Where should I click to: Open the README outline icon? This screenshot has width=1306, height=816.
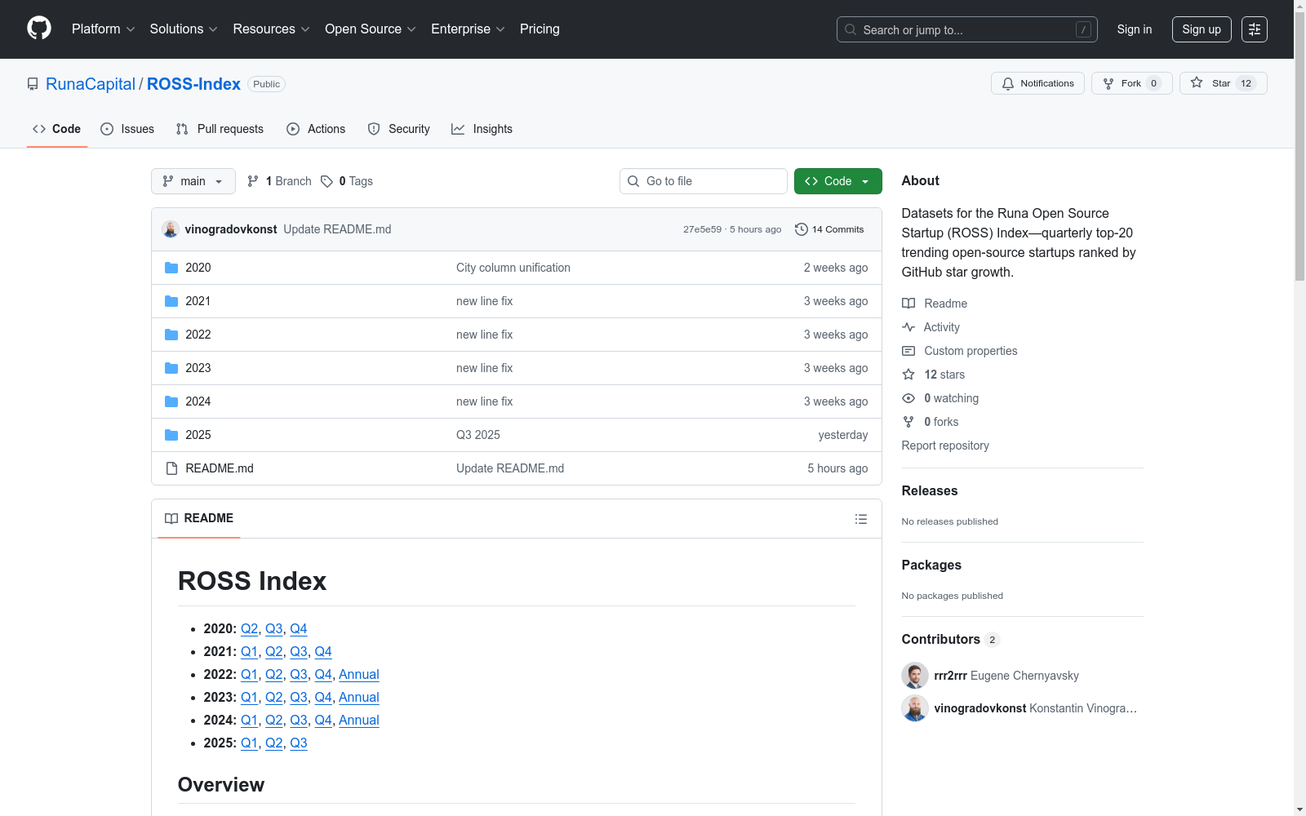point(860,519)
